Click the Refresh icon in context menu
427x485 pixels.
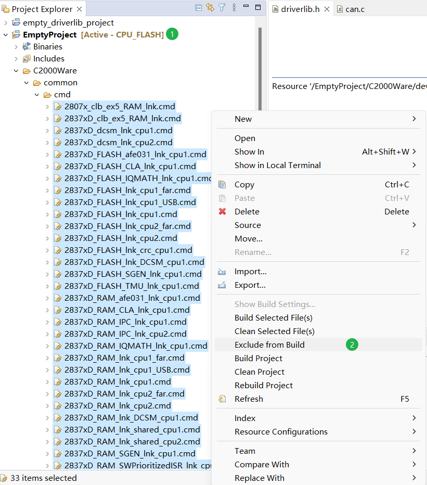[x=223, y=399]
